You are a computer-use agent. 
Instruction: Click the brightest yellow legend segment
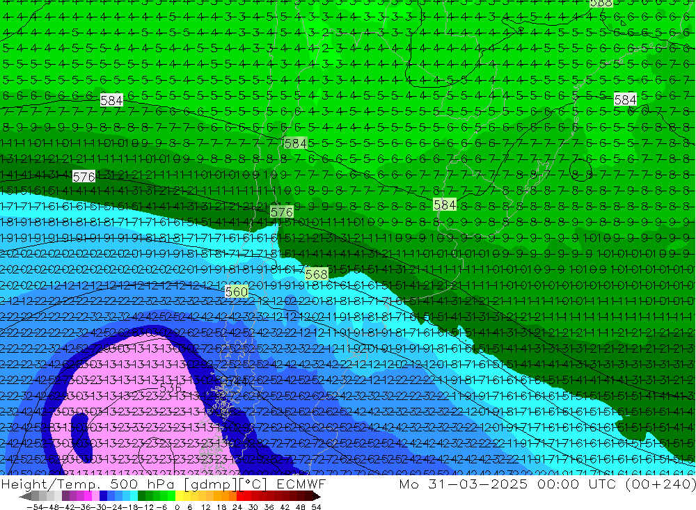coord(180,496)
